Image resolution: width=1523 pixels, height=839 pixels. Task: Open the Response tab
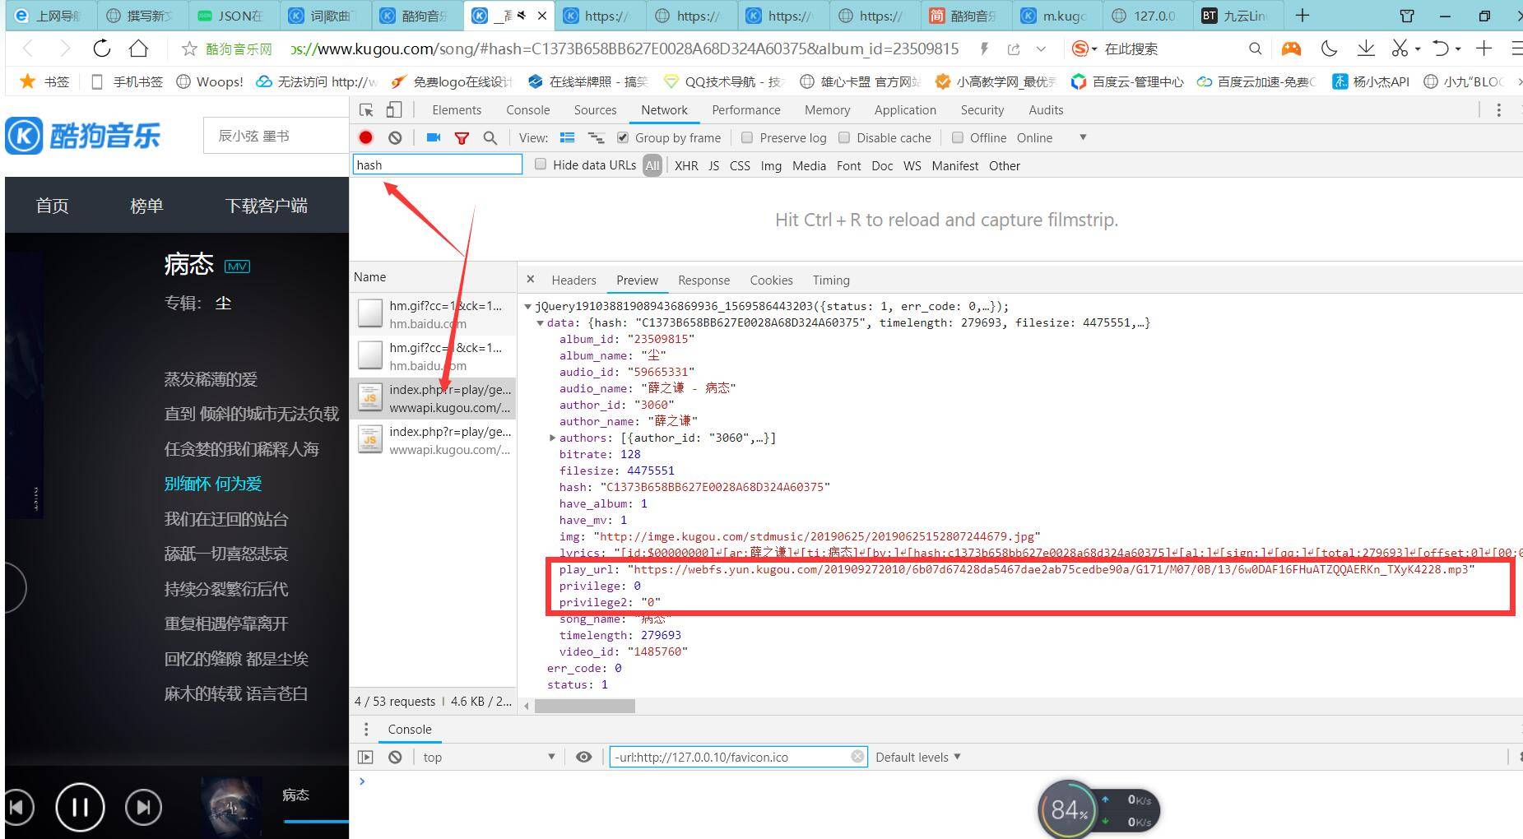(x=703, y=280)
